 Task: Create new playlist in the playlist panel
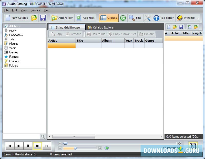(169, 27)
